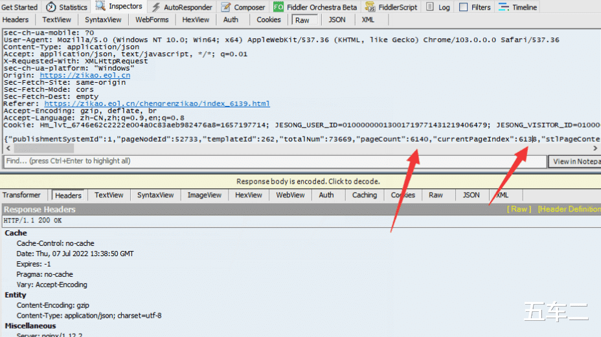
Task: Open the response Headers tab
Action: (x=68, y=195)
